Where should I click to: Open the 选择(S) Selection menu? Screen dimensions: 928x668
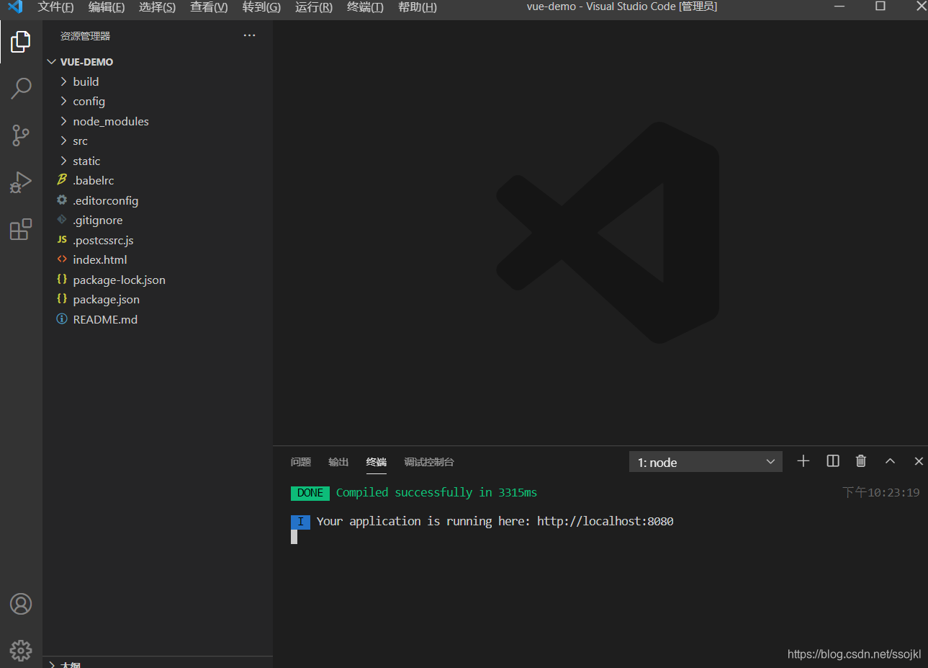click(x=157, y=6)
